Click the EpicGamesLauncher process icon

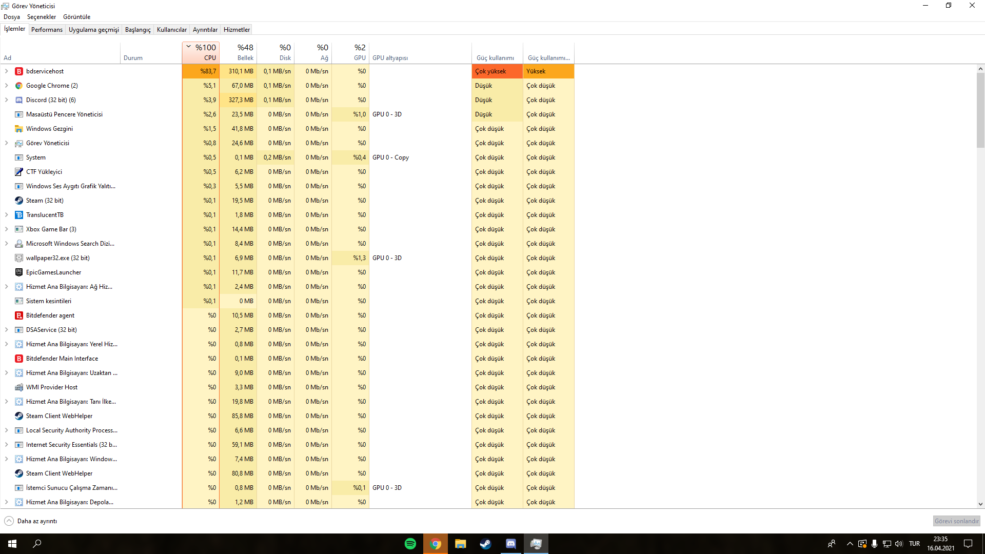19,272
